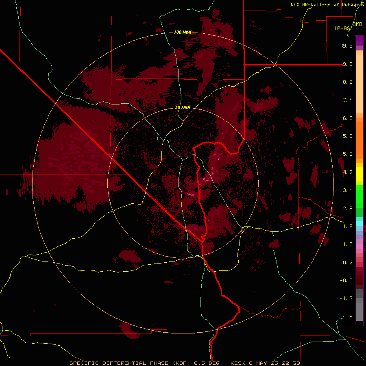Click the cyan segment of the color bar

(x=359, y=224)
